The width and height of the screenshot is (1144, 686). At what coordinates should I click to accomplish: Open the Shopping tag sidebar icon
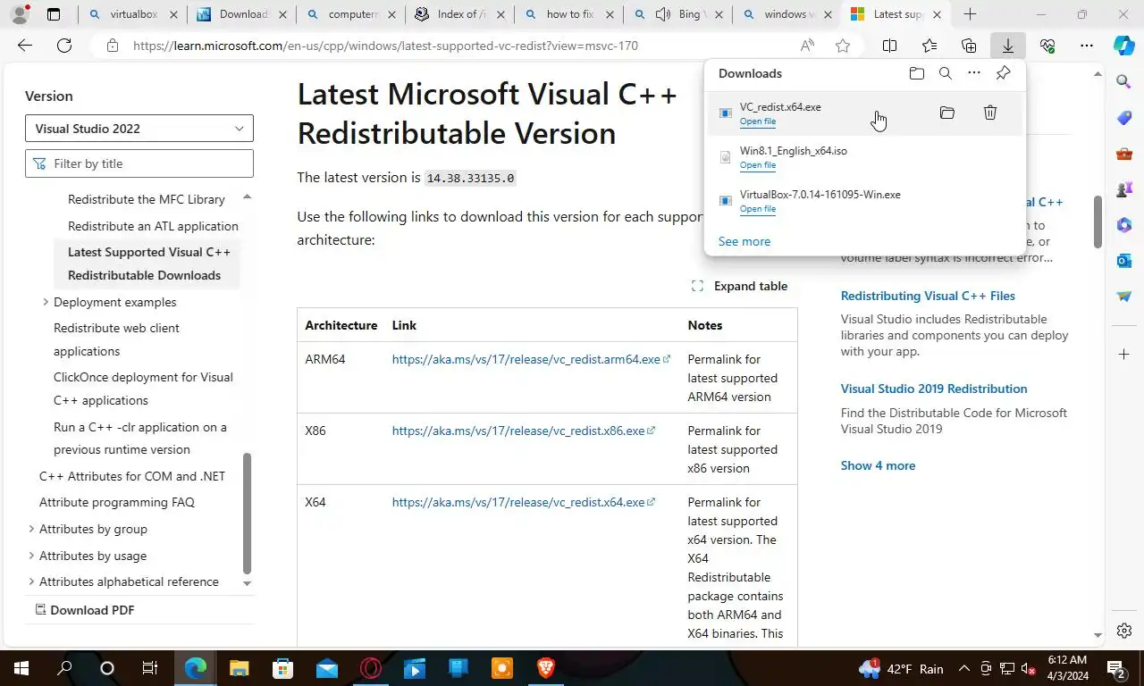click(x=1124, y=118)
